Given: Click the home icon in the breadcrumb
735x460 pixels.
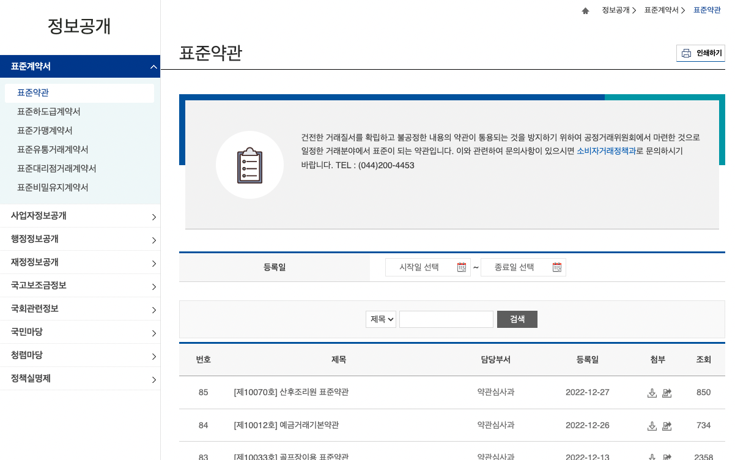Looking at the screenshot, I should click(x=585, y=10).
